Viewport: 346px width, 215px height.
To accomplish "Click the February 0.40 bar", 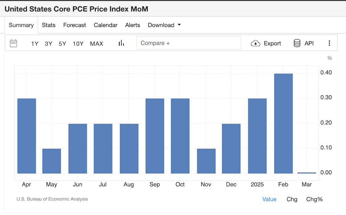I will tap(283, 123).
